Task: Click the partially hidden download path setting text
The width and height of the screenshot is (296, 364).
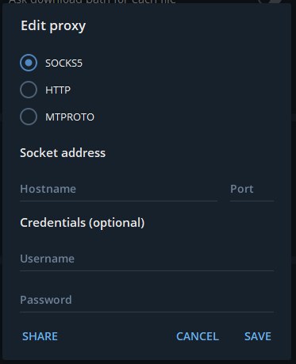Action: (x=92, y=2)
